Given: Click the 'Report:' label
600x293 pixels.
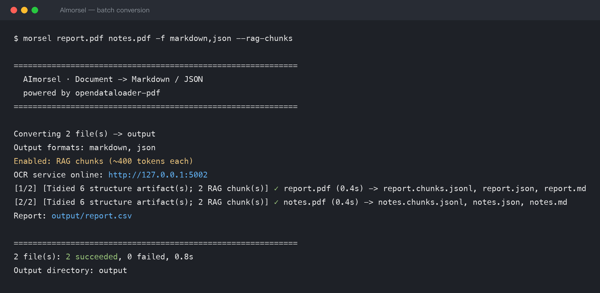Looking at the screenshot, I should coord(30,216).
